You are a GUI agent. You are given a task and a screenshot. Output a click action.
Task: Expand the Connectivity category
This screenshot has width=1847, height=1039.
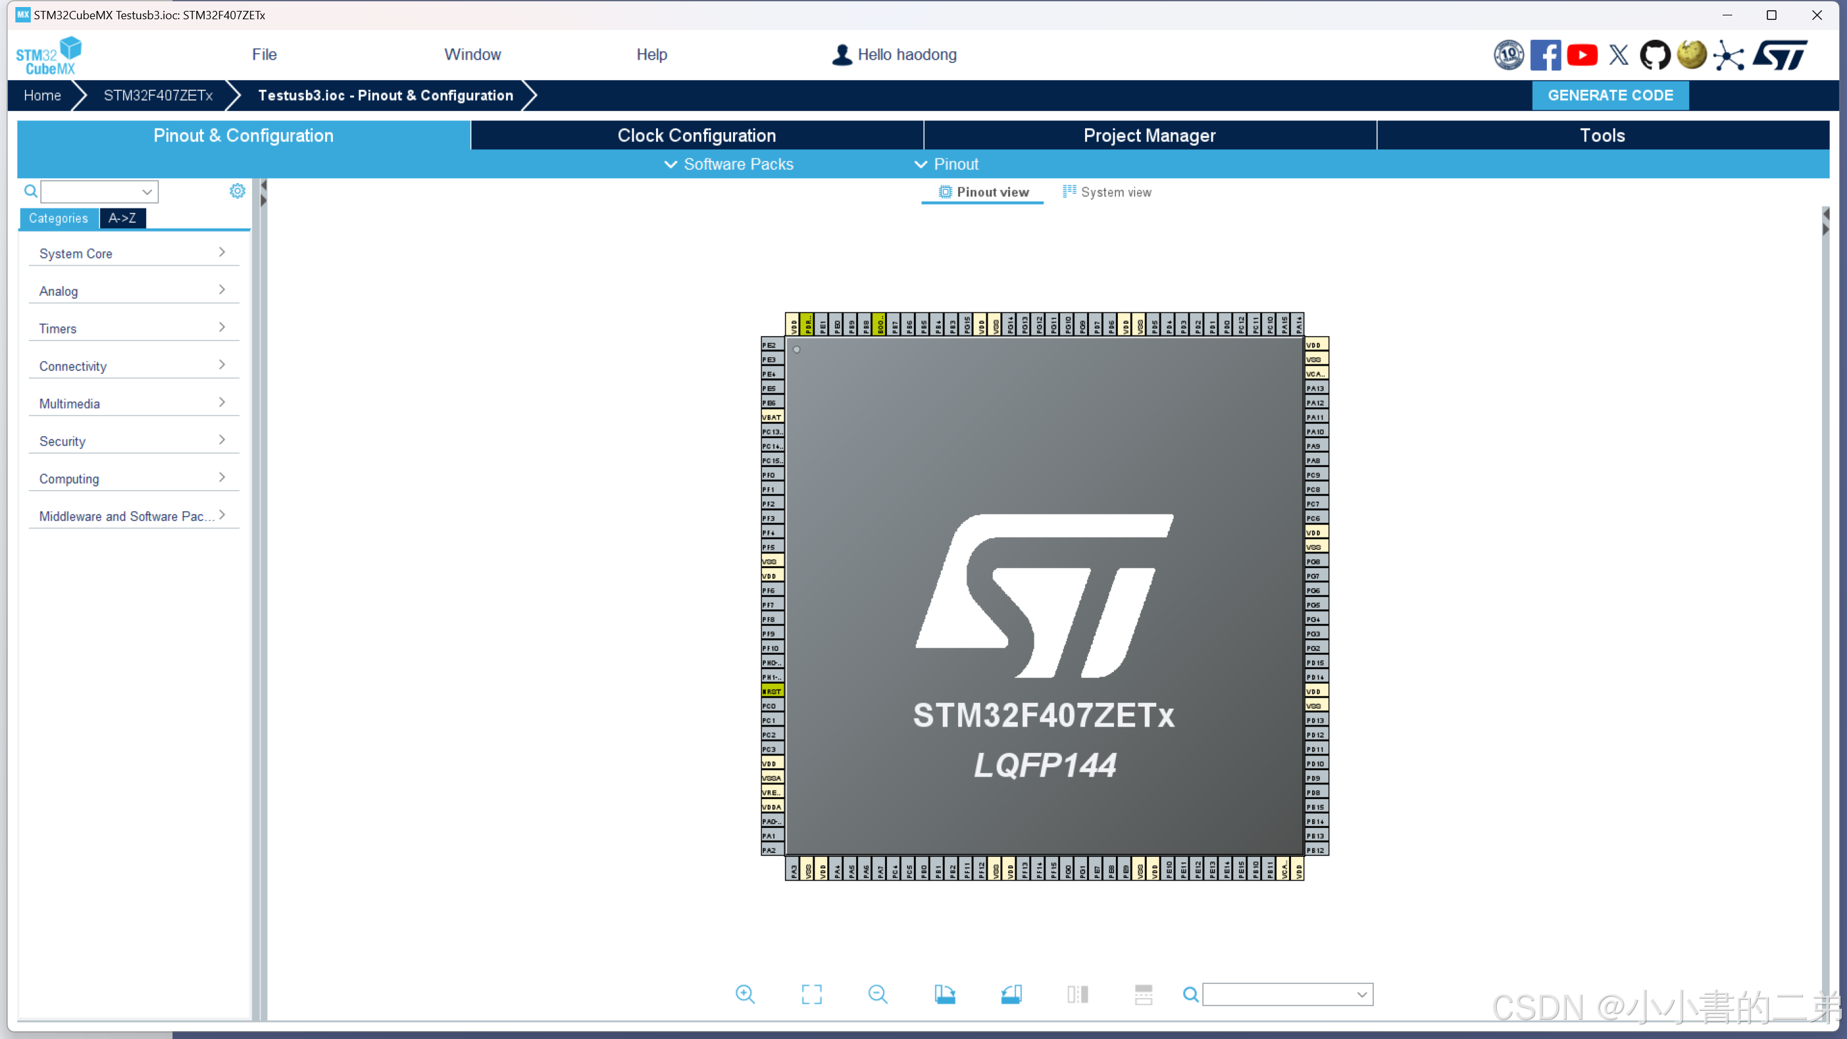point(133,366)
